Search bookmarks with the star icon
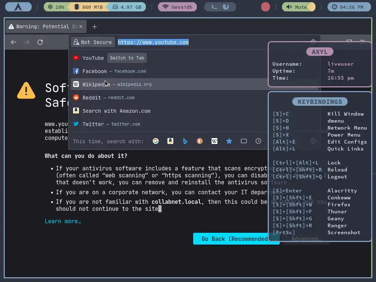This screenshot has width=376, height=282. (229, 141)
